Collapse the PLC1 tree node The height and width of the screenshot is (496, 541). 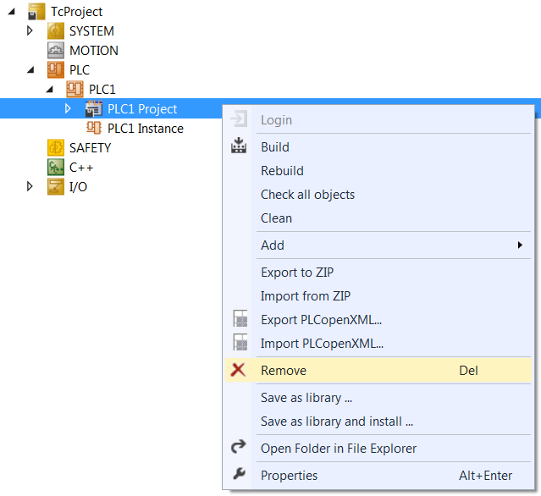[50, 90]
